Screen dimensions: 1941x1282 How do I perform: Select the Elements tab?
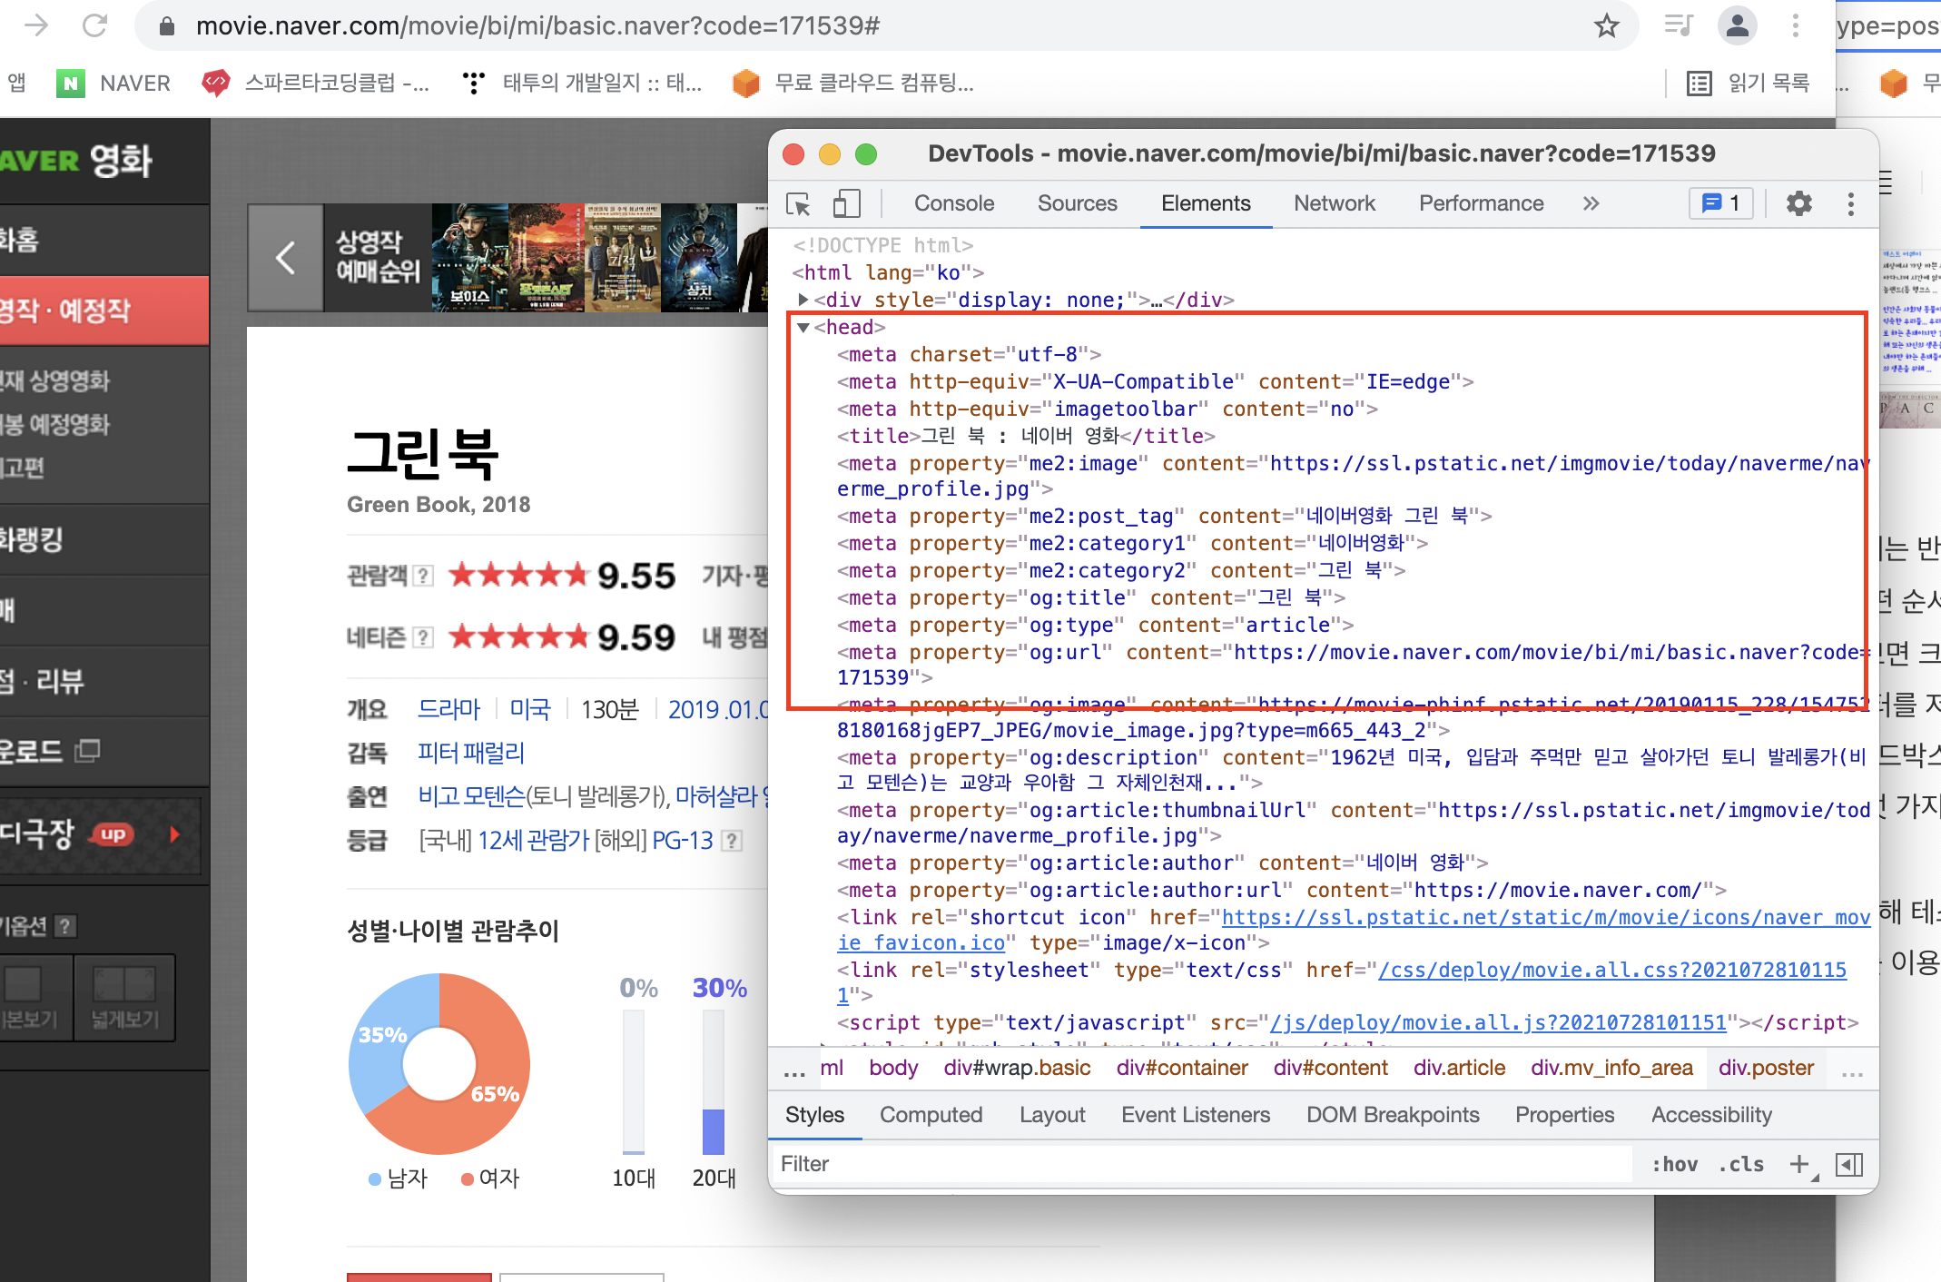point(1206,203)
